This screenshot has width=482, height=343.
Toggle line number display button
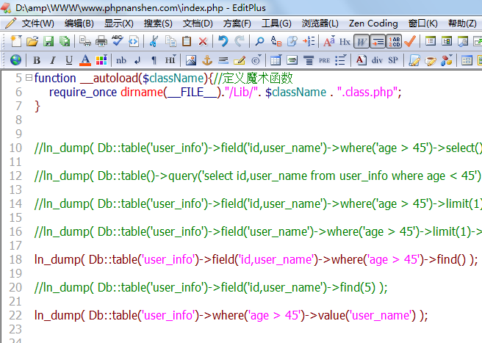pyautogui.click(x=394, y=41)
